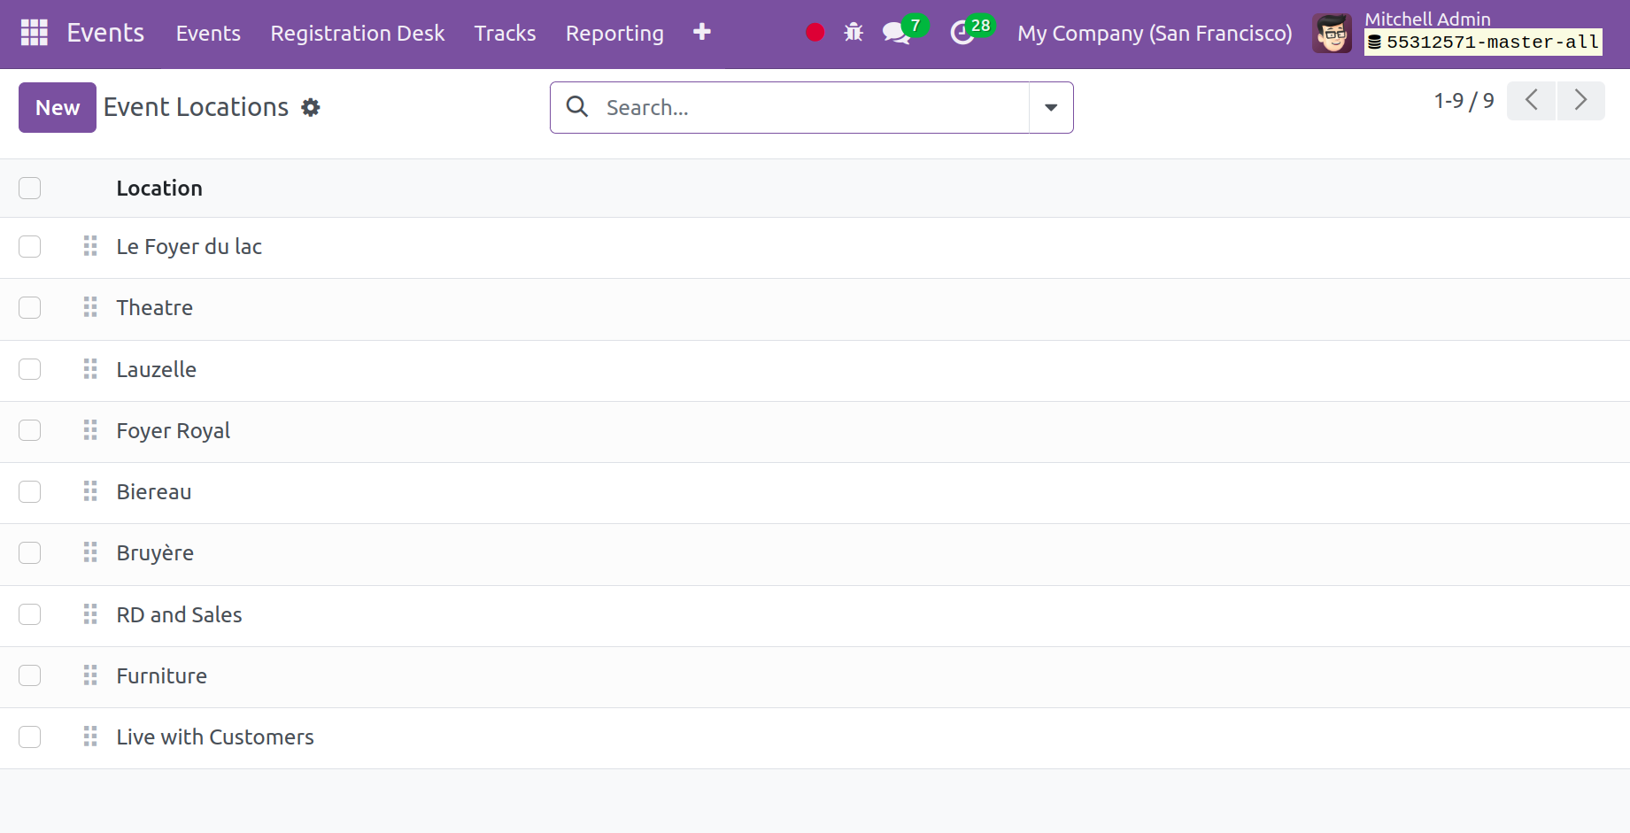Toggle the select-all header checkbox
The height and width of the screenshot is (833, 1630).
coord(30,188)
